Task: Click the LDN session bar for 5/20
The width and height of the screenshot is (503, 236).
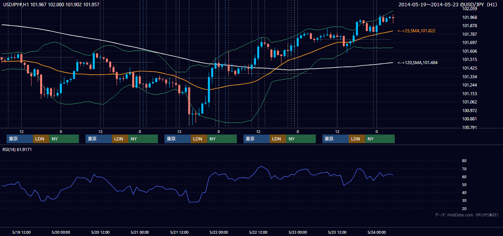Action: (x=120, y=139)
